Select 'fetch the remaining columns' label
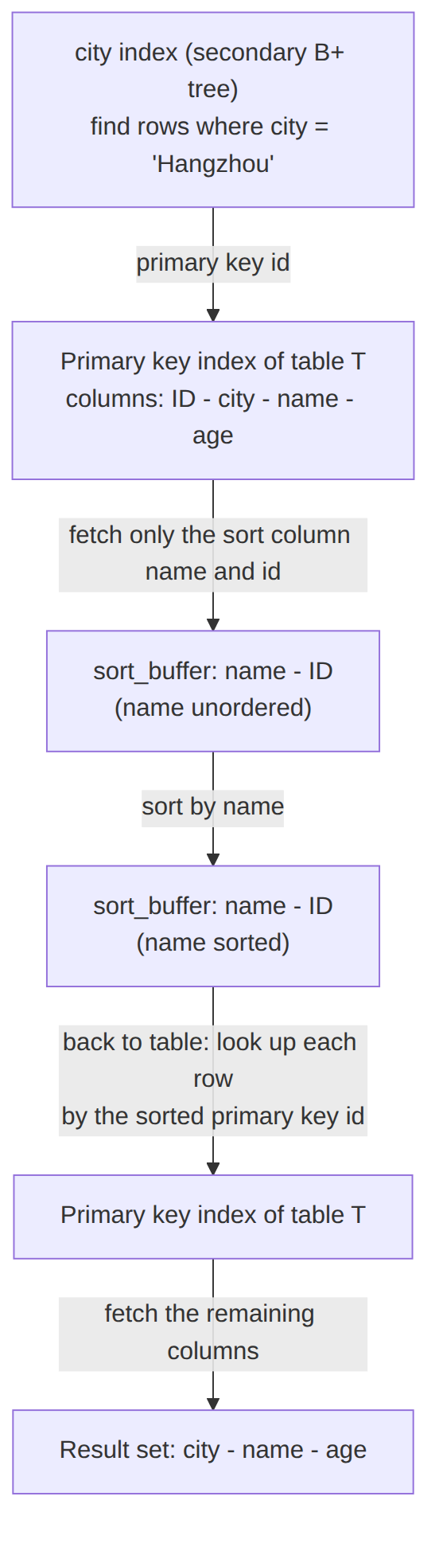This screenshot has height=1551, width=439. tap(213, 1334)
